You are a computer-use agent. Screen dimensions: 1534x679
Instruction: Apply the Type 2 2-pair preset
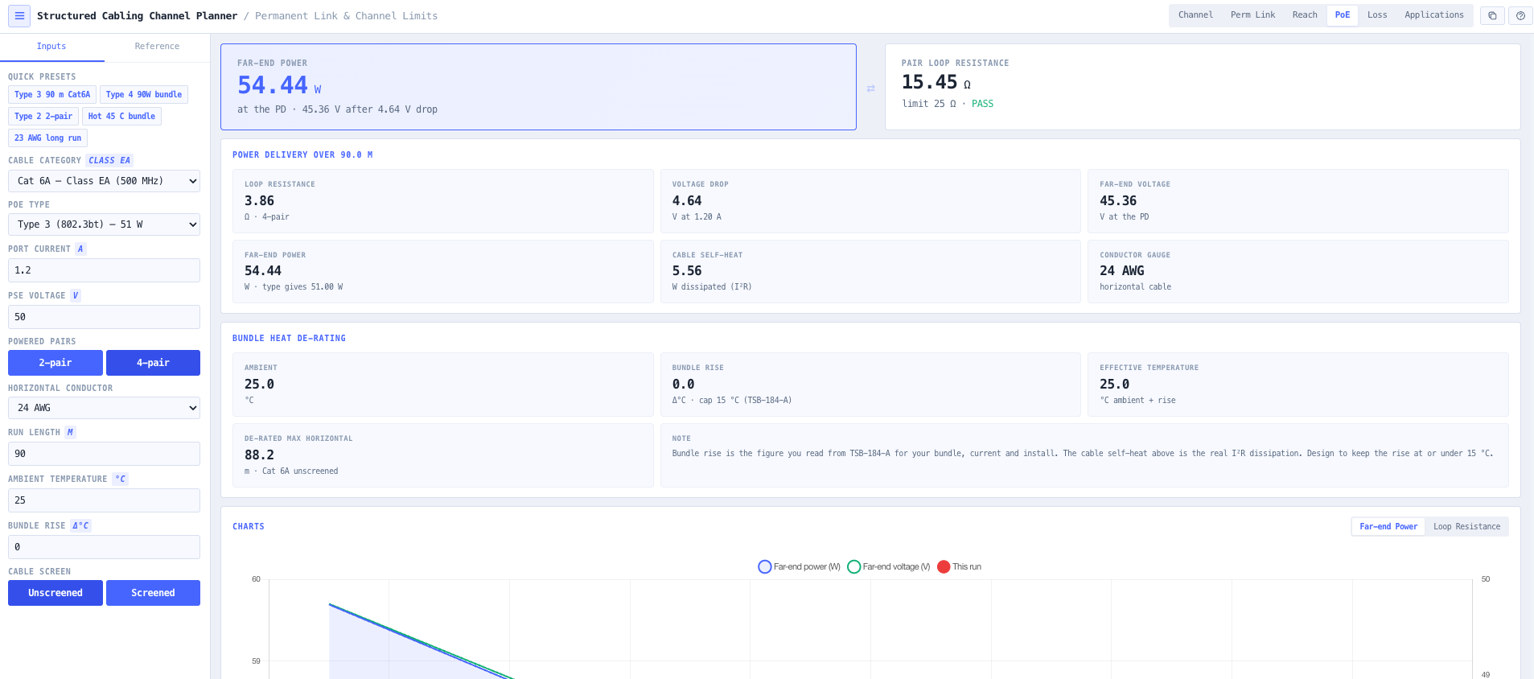pos(43,117)
